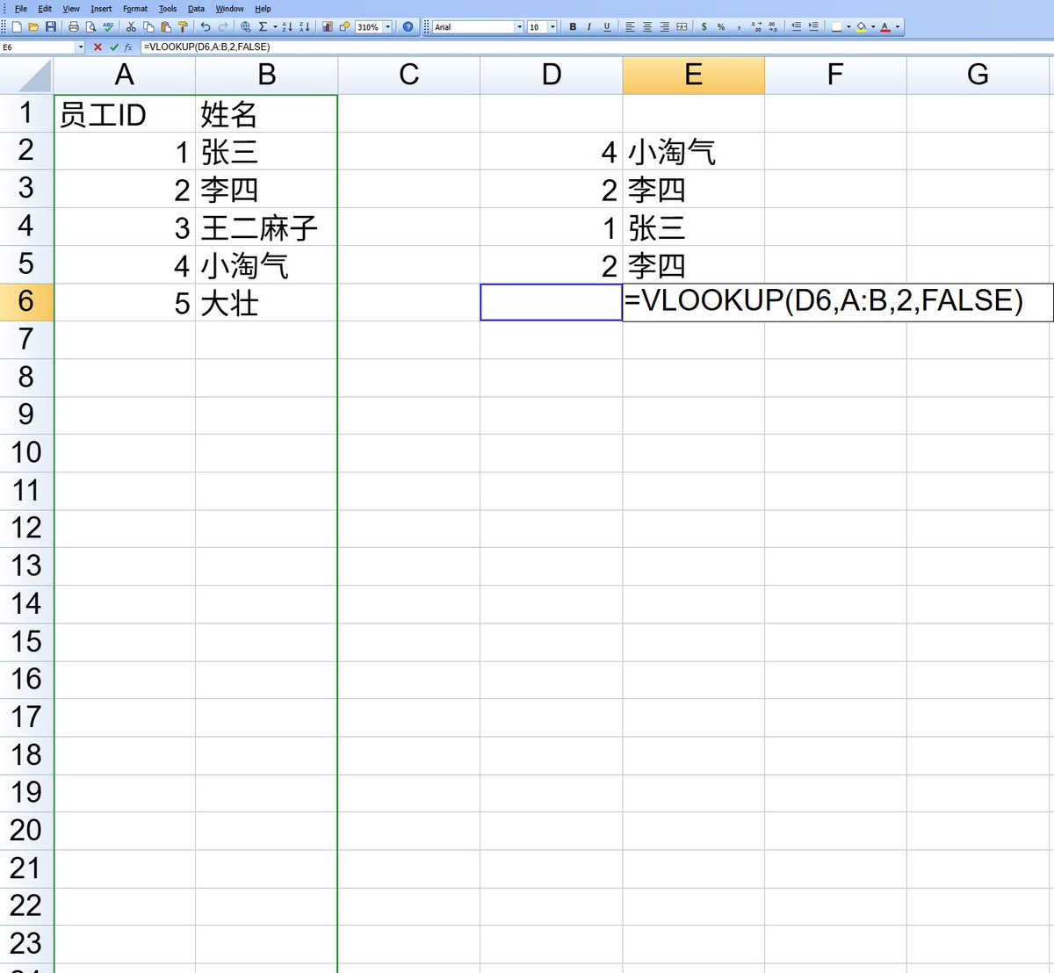Expand the E6 Name Box dropdown
Screen dimensions: 1054x973
click(81, 47)
